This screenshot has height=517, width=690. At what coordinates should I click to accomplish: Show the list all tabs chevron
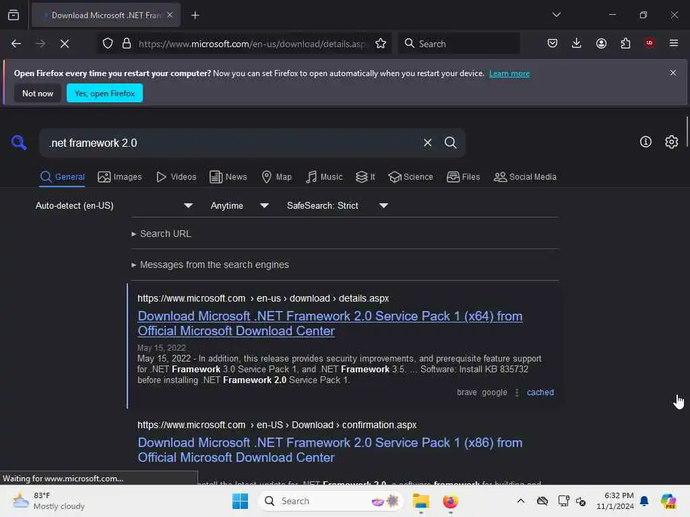[556, 15]
